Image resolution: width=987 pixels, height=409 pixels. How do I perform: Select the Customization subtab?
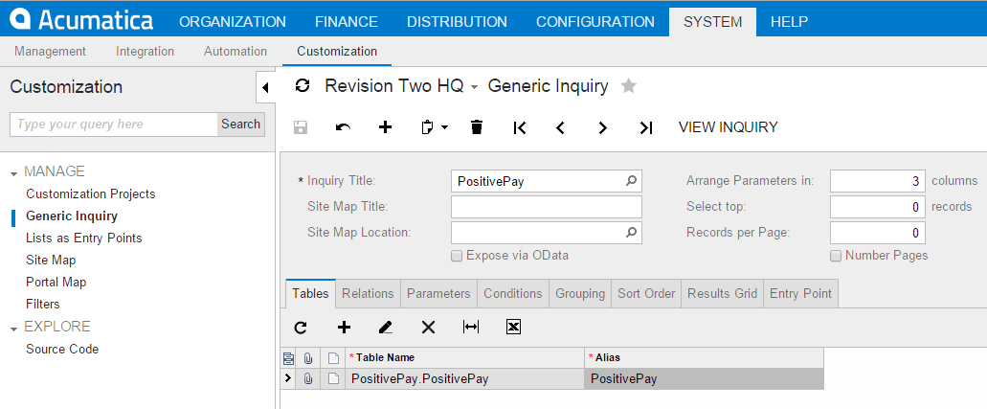(337, 51)
